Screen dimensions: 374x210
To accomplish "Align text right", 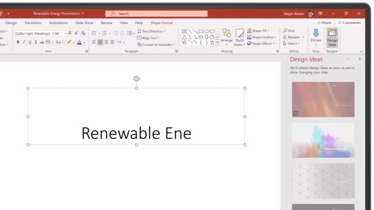I will tap(106, 42).
